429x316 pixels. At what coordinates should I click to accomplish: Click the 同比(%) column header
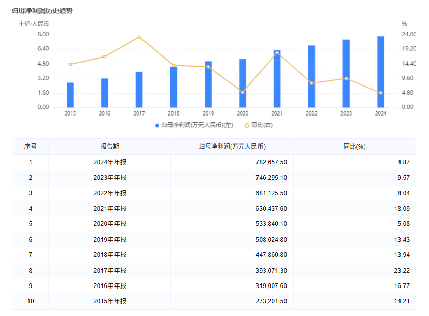pyautogui.click(x=355, y=147)
